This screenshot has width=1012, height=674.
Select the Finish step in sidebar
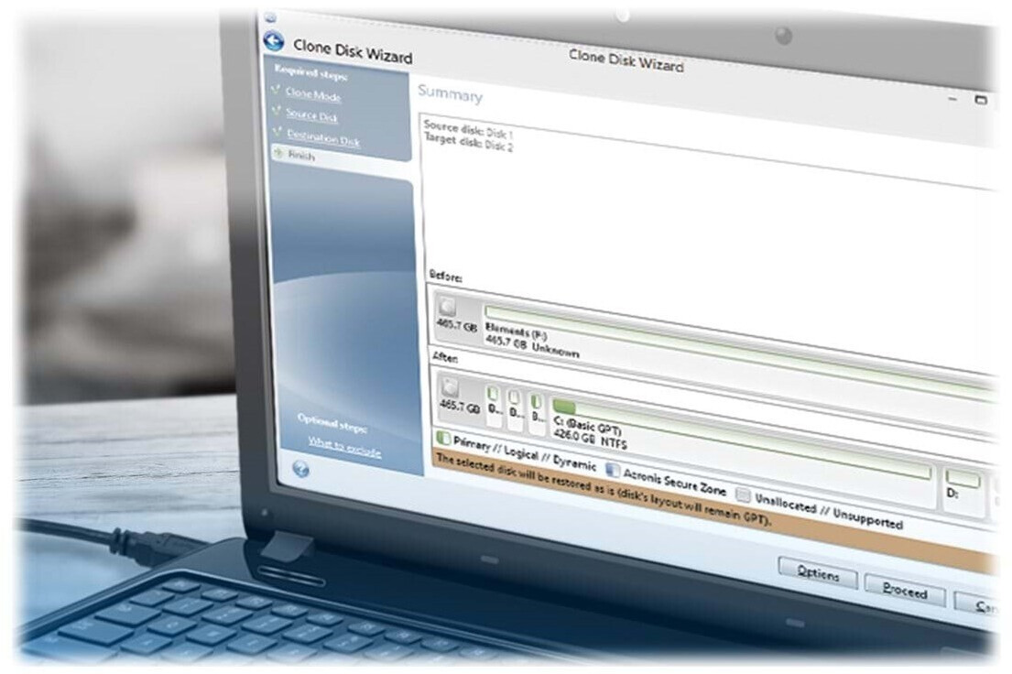pos(300,157)
